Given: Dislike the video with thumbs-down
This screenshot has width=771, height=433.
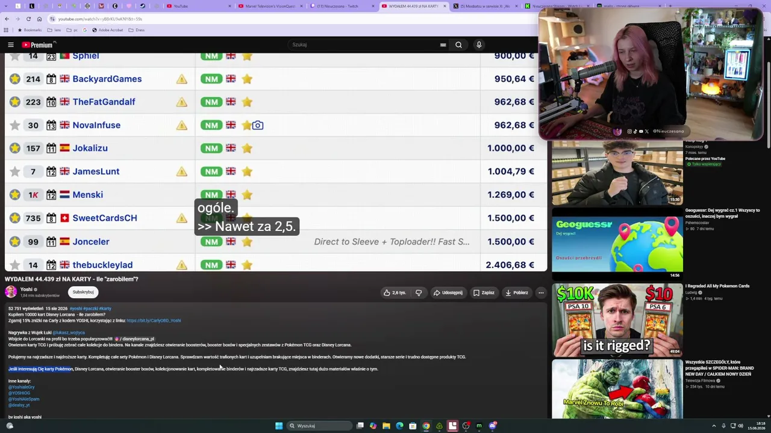Looking at the screenshot, I should pyautogui.click(x=419, y=293).
